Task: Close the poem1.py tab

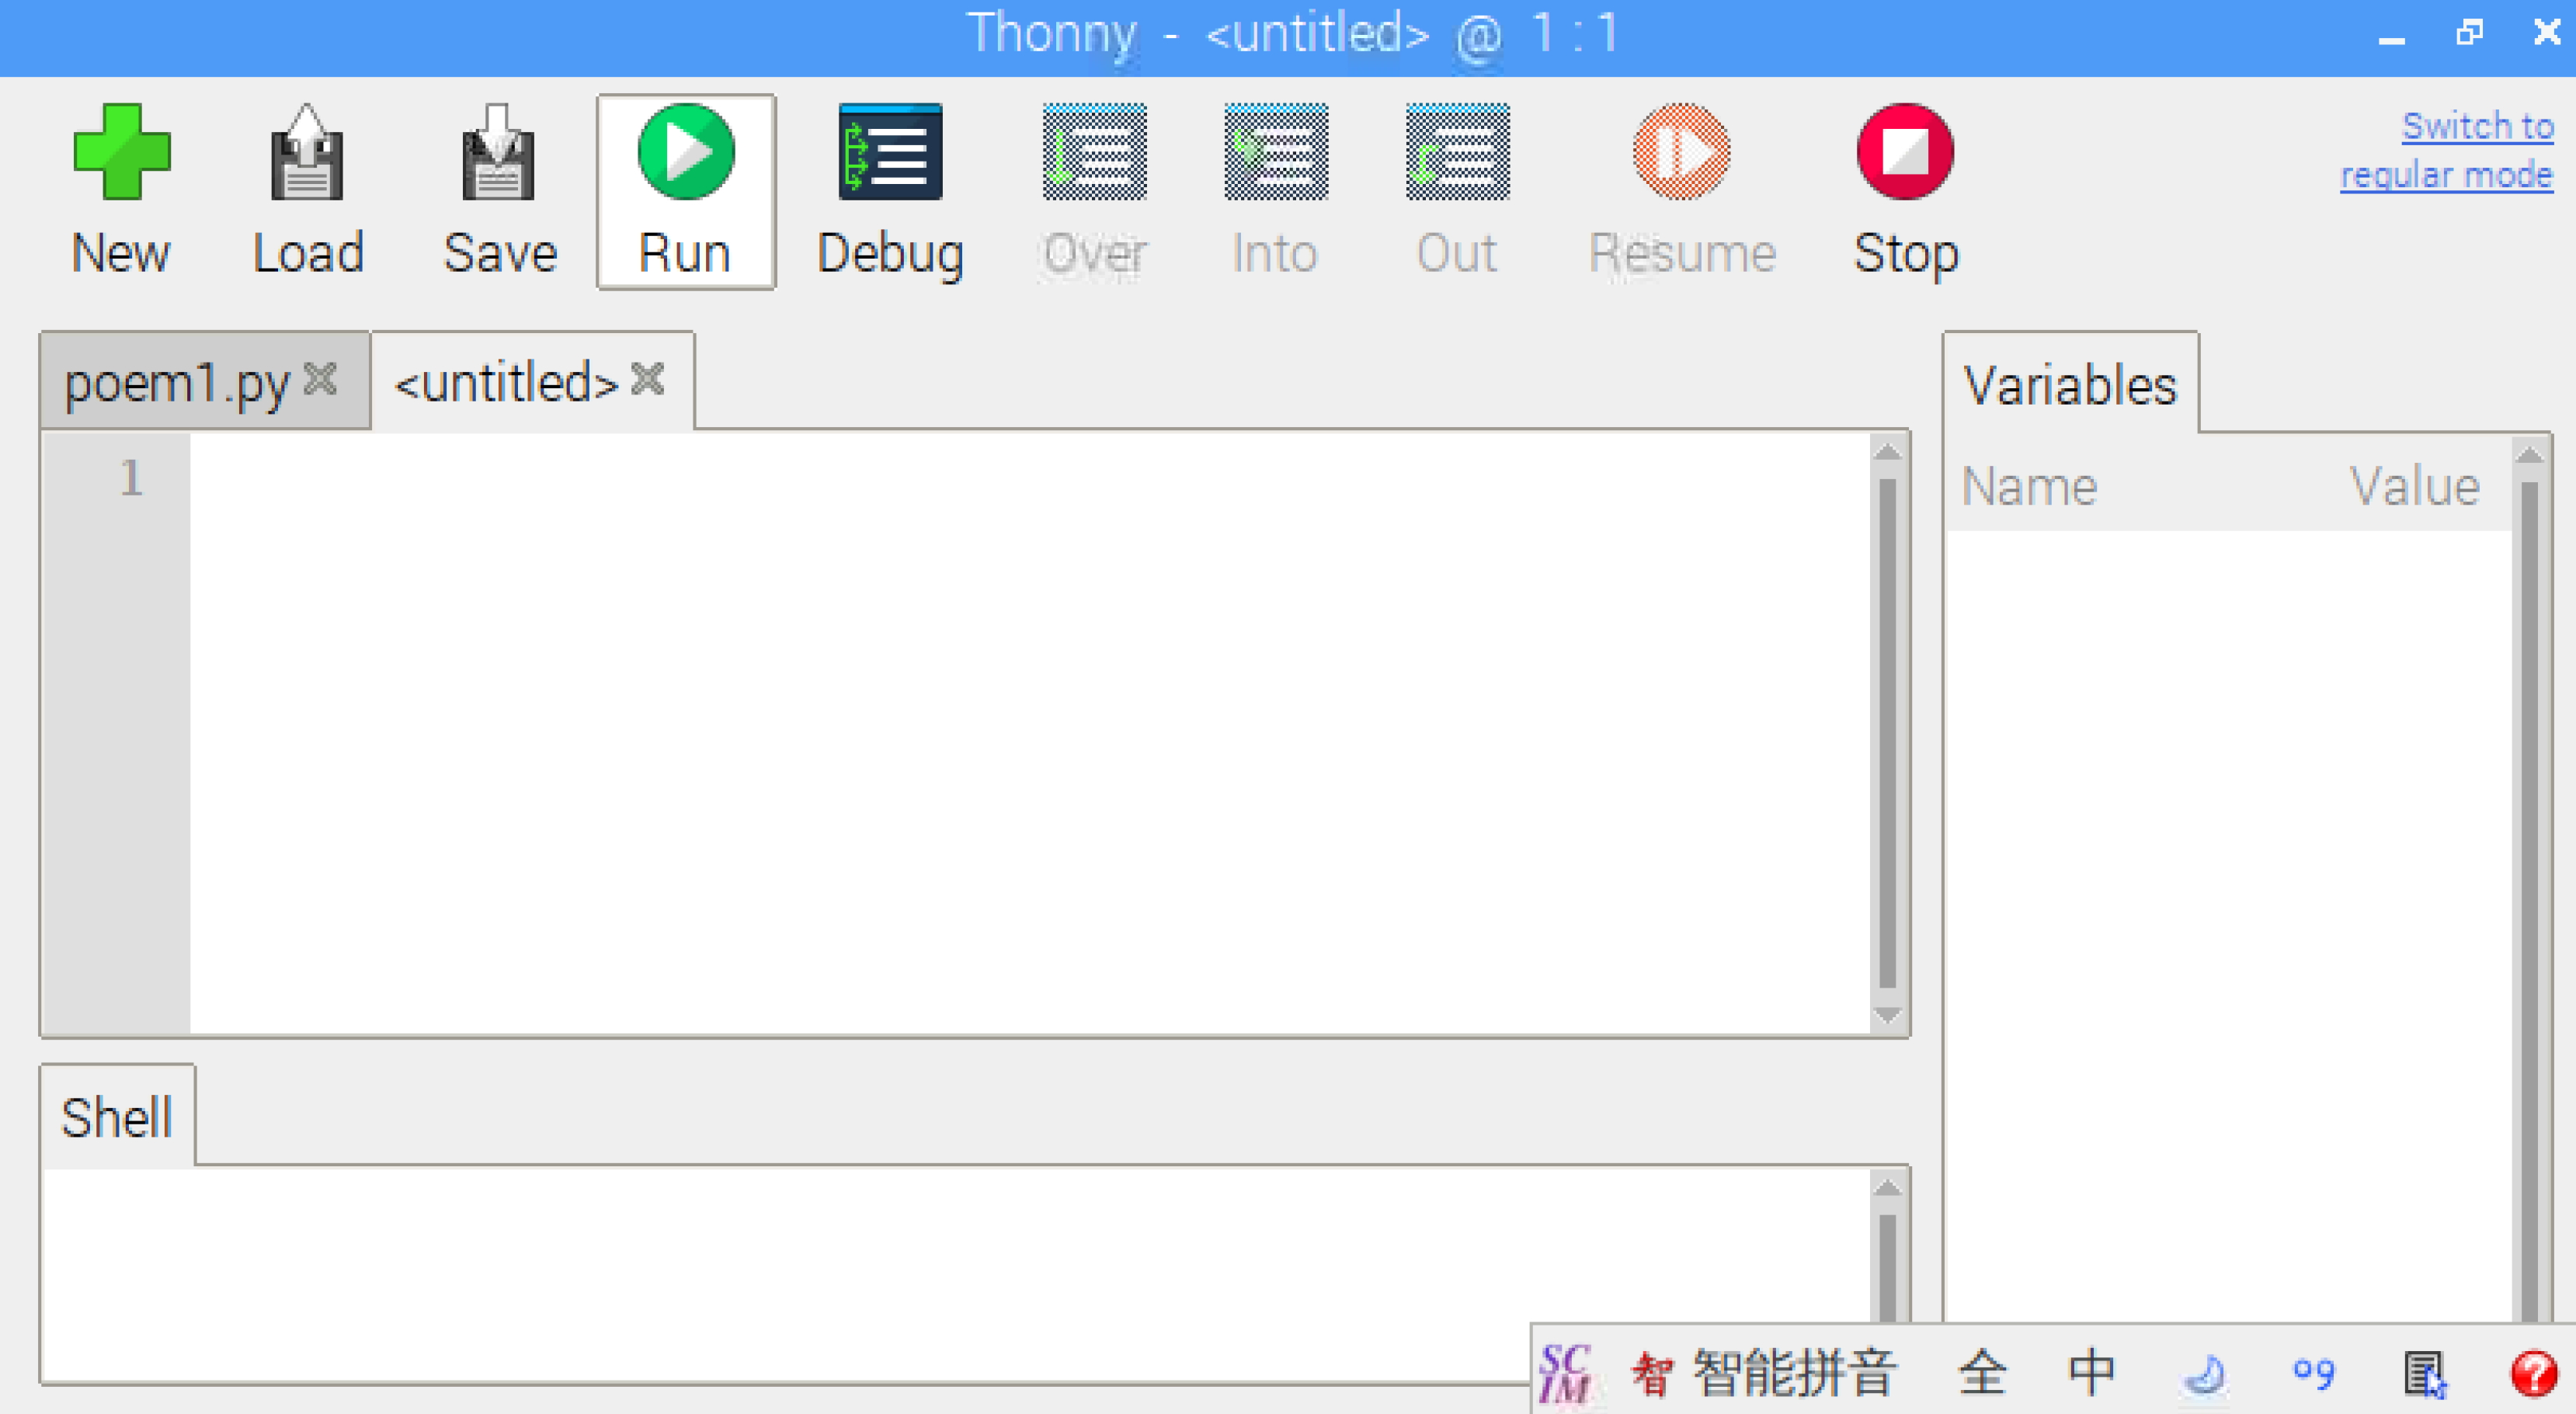Action: 320,379
